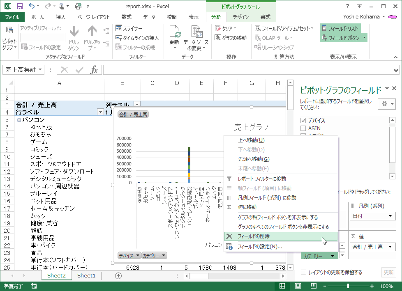Insert a スライサー

(x=129, y=28)
